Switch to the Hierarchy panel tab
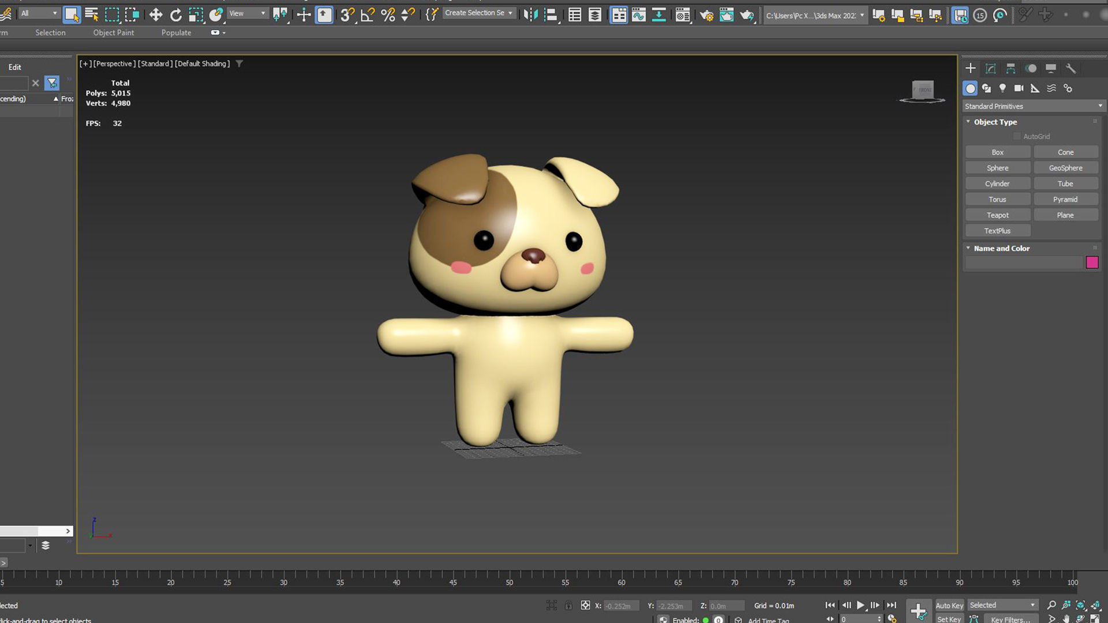Image resolution: width=1108 pixels, height=623 pixels. point(1010,69)
